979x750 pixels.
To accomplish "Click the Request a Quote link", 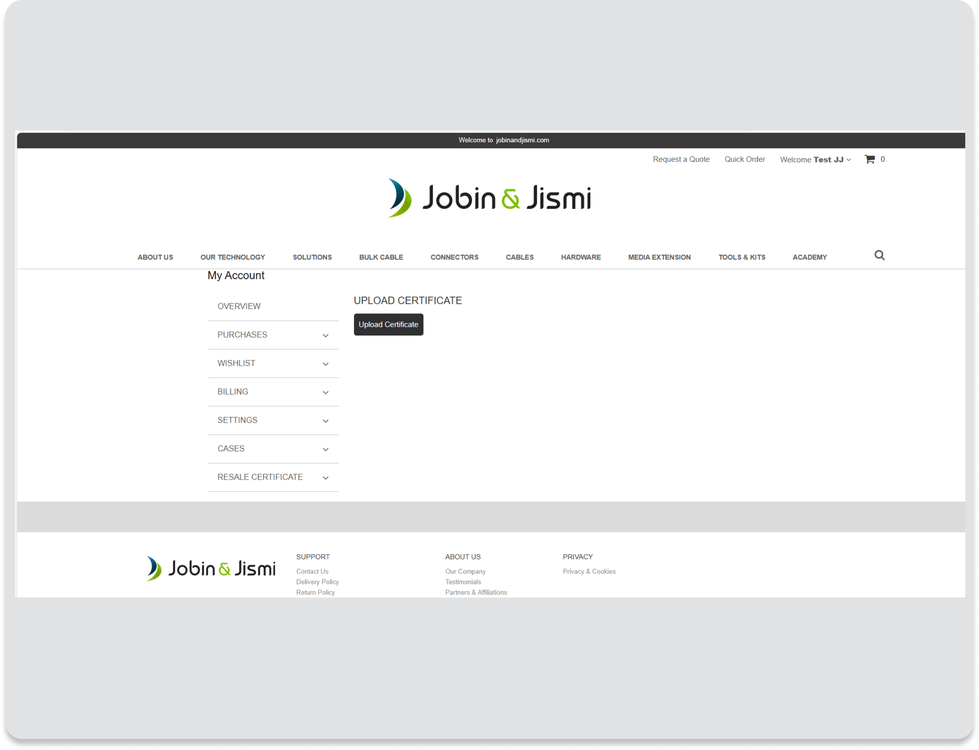I will click(x=681, y=159).
